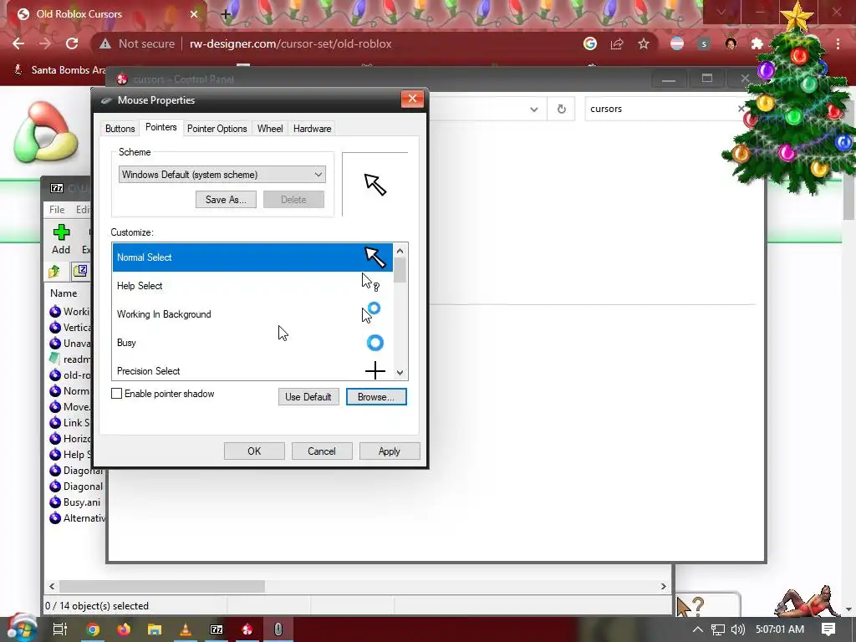The height and width of the screenshot is (642, 856).
Task: Select the Unavailable cursor file in 7-Zip
Action: [x=70, y=344]
